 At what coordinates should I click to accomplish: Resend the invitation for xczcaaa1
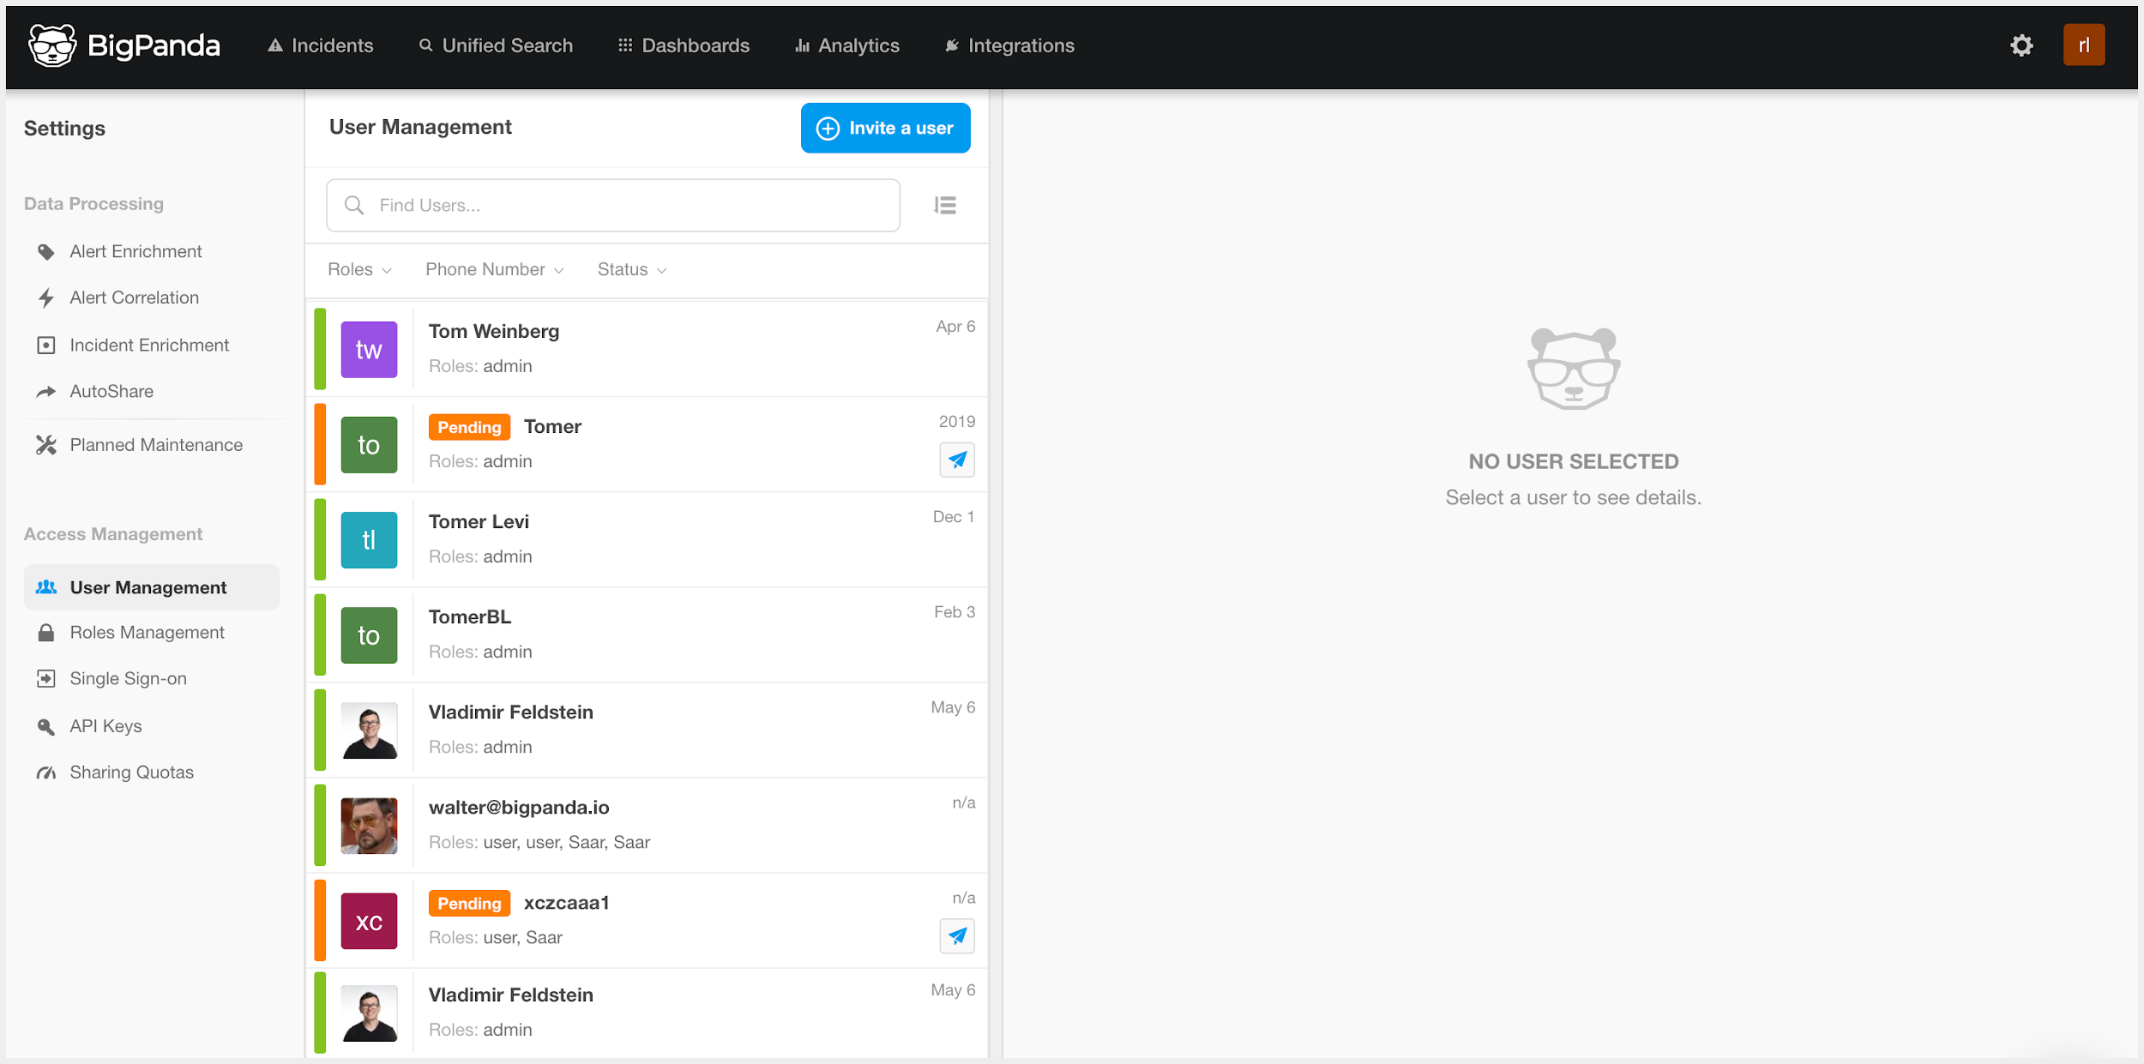[957, 936]
